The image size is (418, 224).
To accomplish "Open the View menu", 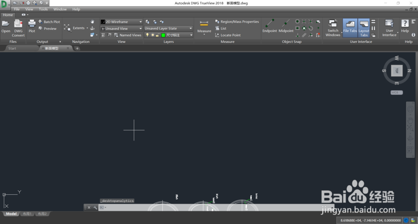I will pos(29,9).
